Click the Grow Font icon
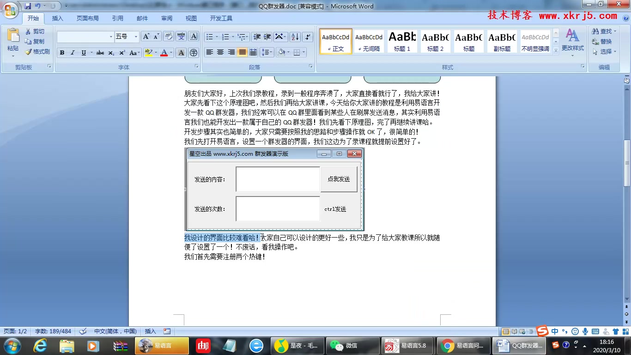This screenshot has width=631, height=355. (146, 37)
